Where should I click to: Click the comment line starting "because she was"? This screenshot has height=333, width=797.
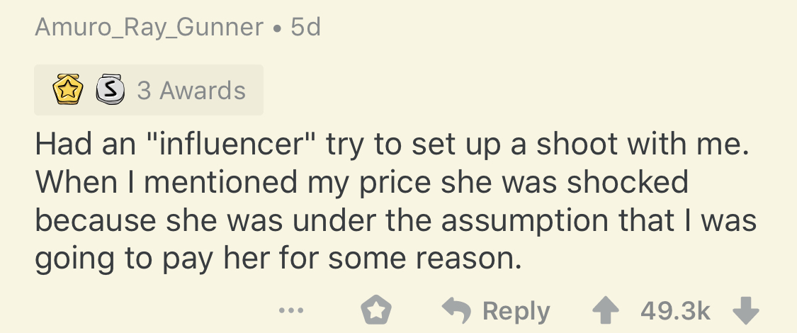coord(395,220)
